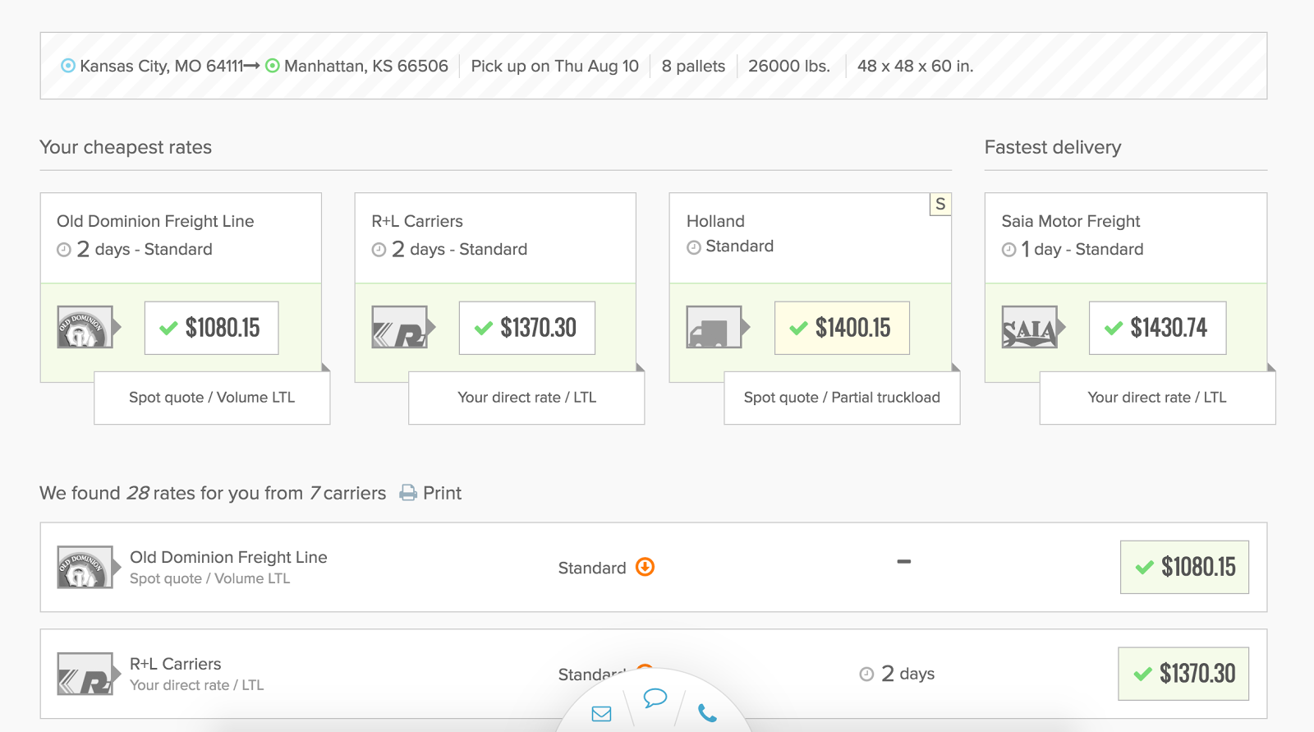Click Spot quote / Volume LTL label on card

212,398
